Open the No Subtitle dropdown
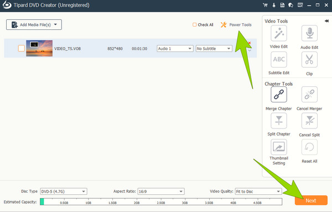 214,49
